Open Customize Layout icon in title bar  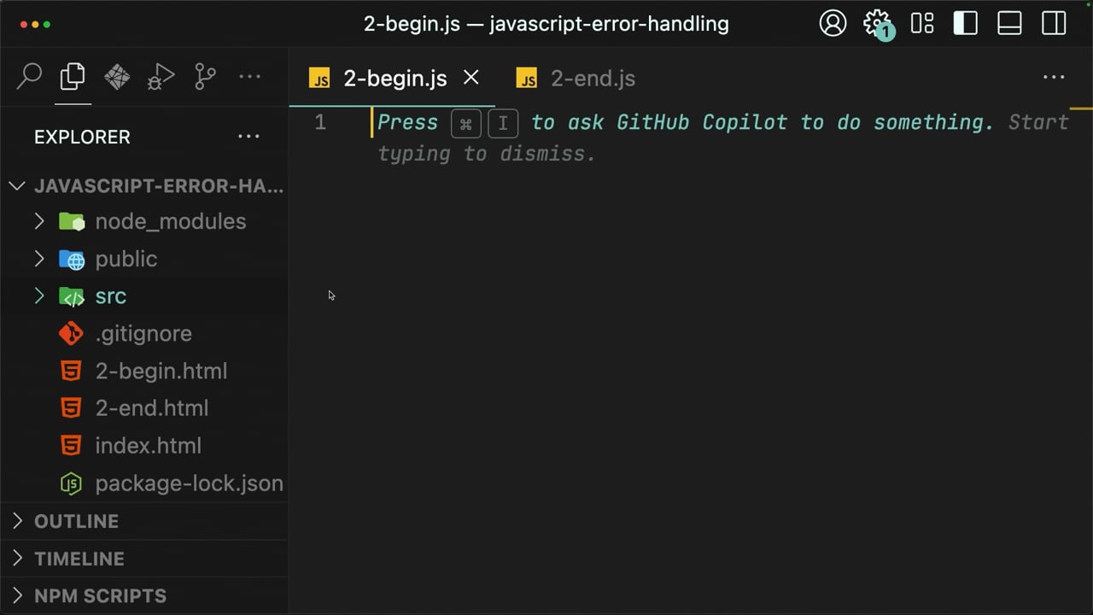pyautogui.click(x=922, y=23)
